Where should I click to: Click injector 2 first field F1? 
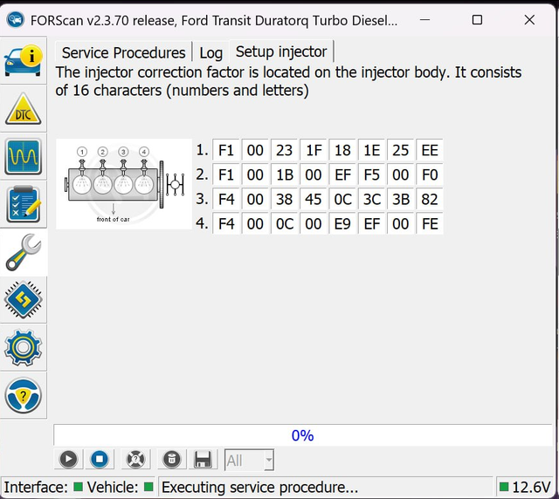pos(226,174)
